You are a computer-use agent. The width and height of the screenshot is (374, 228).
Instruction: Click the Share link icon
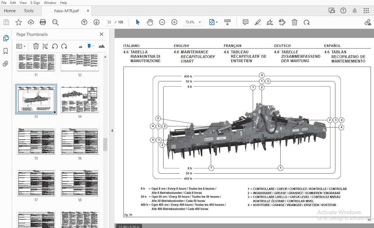(368, 22)
